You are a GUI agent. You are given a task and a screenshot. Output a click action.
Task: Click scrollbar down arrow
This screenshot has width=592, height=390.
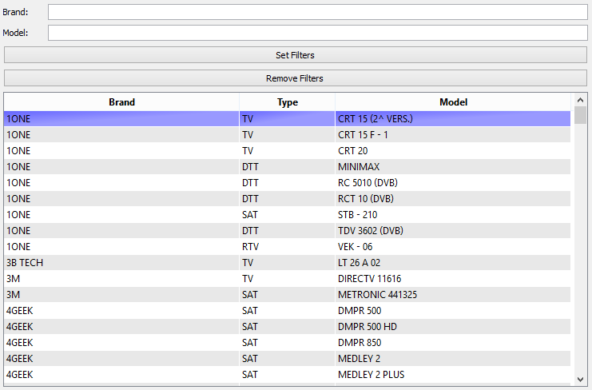[580, 380]
